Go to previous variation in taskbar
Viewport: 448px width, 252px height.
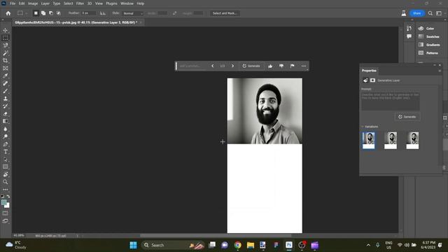[213, 66]
